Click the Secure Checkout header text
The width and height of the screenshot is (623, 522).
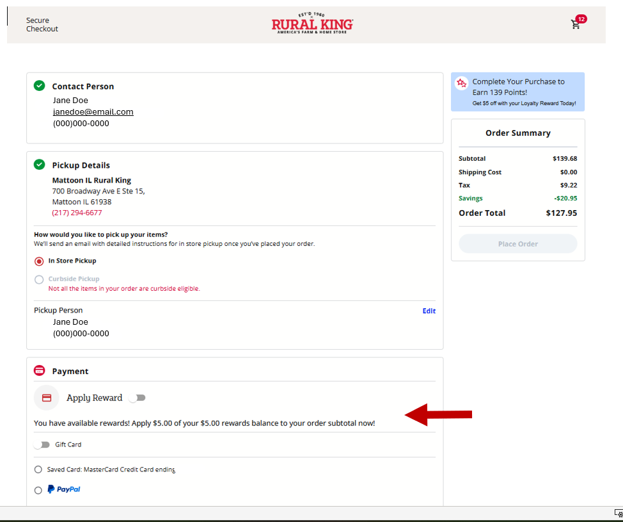click(x=42, y=24)
